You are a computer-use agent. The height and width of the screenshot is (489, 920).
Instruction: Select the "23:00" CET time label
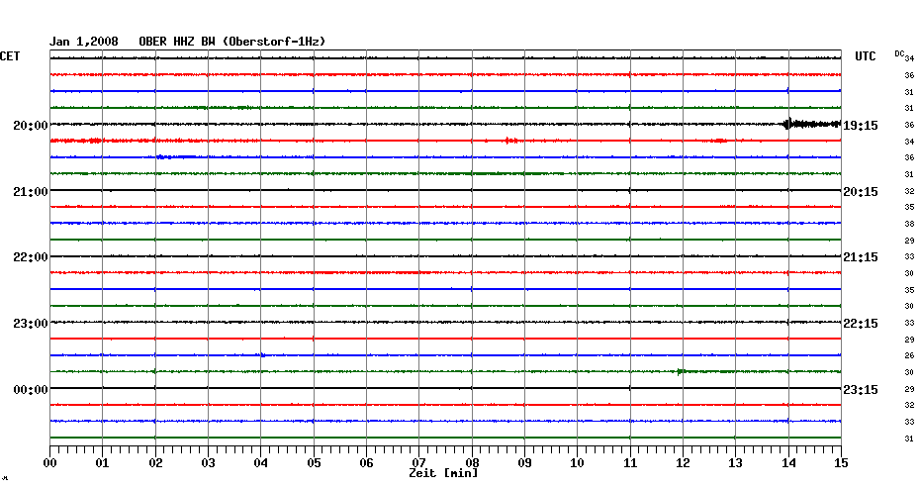[31, 324]
